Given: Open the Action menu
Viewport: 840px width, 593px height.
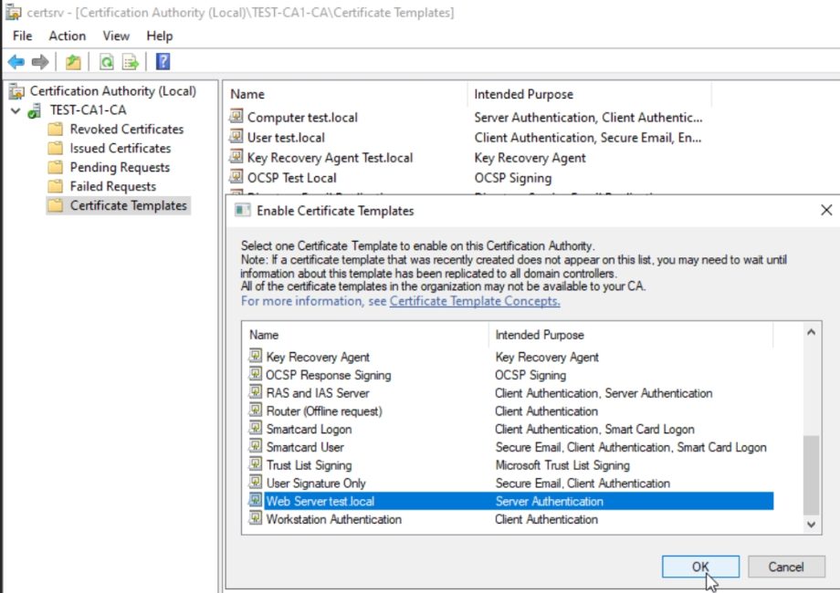Looking at the screenshot, I should (67, 36).
